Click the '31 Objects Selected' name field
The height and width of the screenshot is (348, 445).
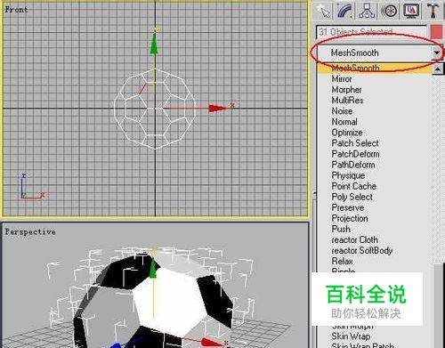click(x=371, y=32)
